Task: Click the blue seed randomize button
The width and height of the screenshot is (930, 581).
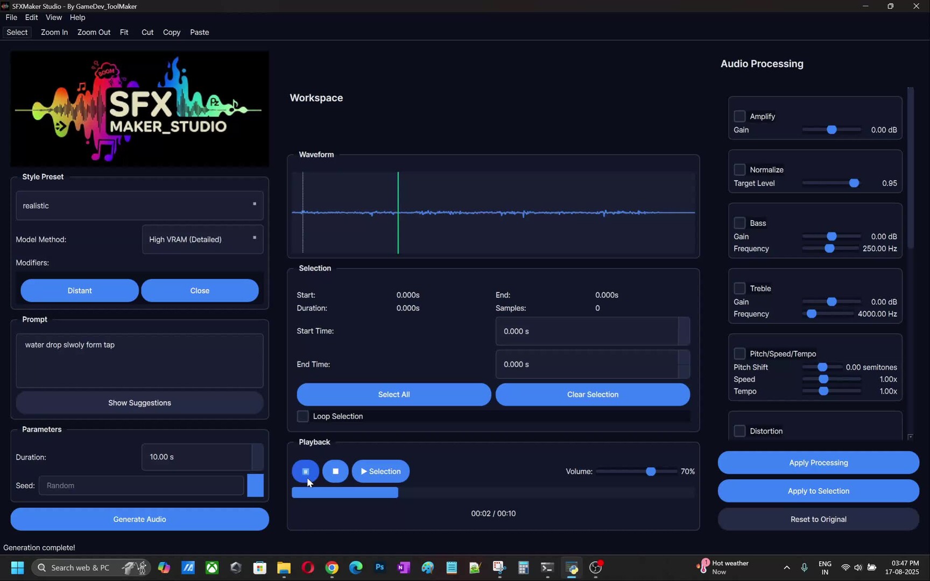Action: (255, 485)
